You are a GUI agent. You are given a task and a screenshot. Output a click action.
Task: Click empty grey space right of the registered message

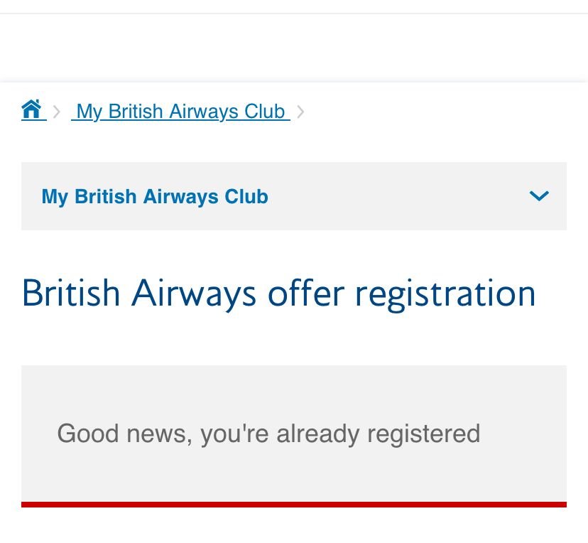(526, 434)
